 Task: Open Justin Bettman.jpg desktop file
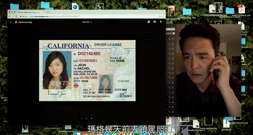pos(209,122)
